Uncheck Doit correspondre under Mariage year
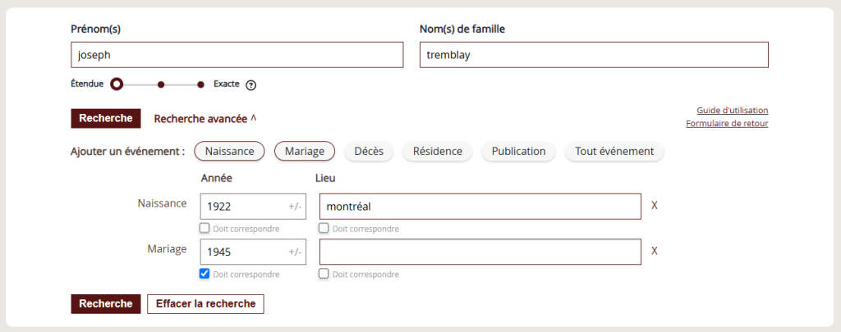The width and height of the screenshot is (841, 332). pyautogui.click(x=205, y=274)
